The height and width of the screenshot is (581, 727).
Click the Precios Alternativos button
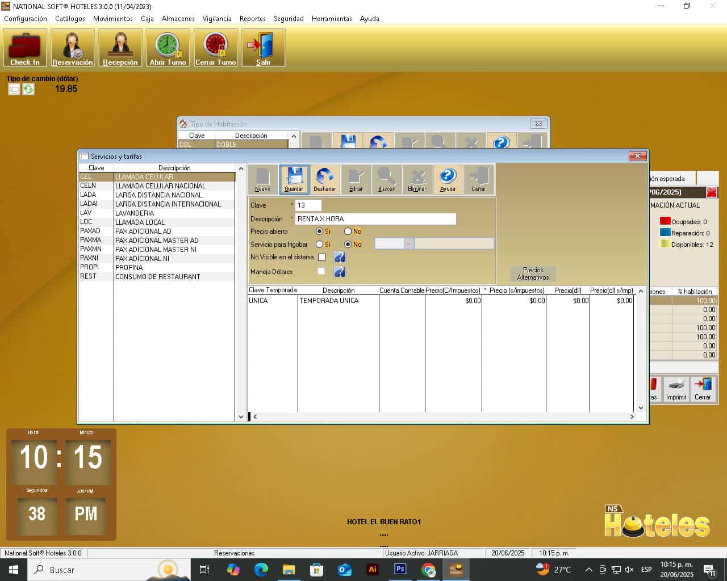(533, 274)
